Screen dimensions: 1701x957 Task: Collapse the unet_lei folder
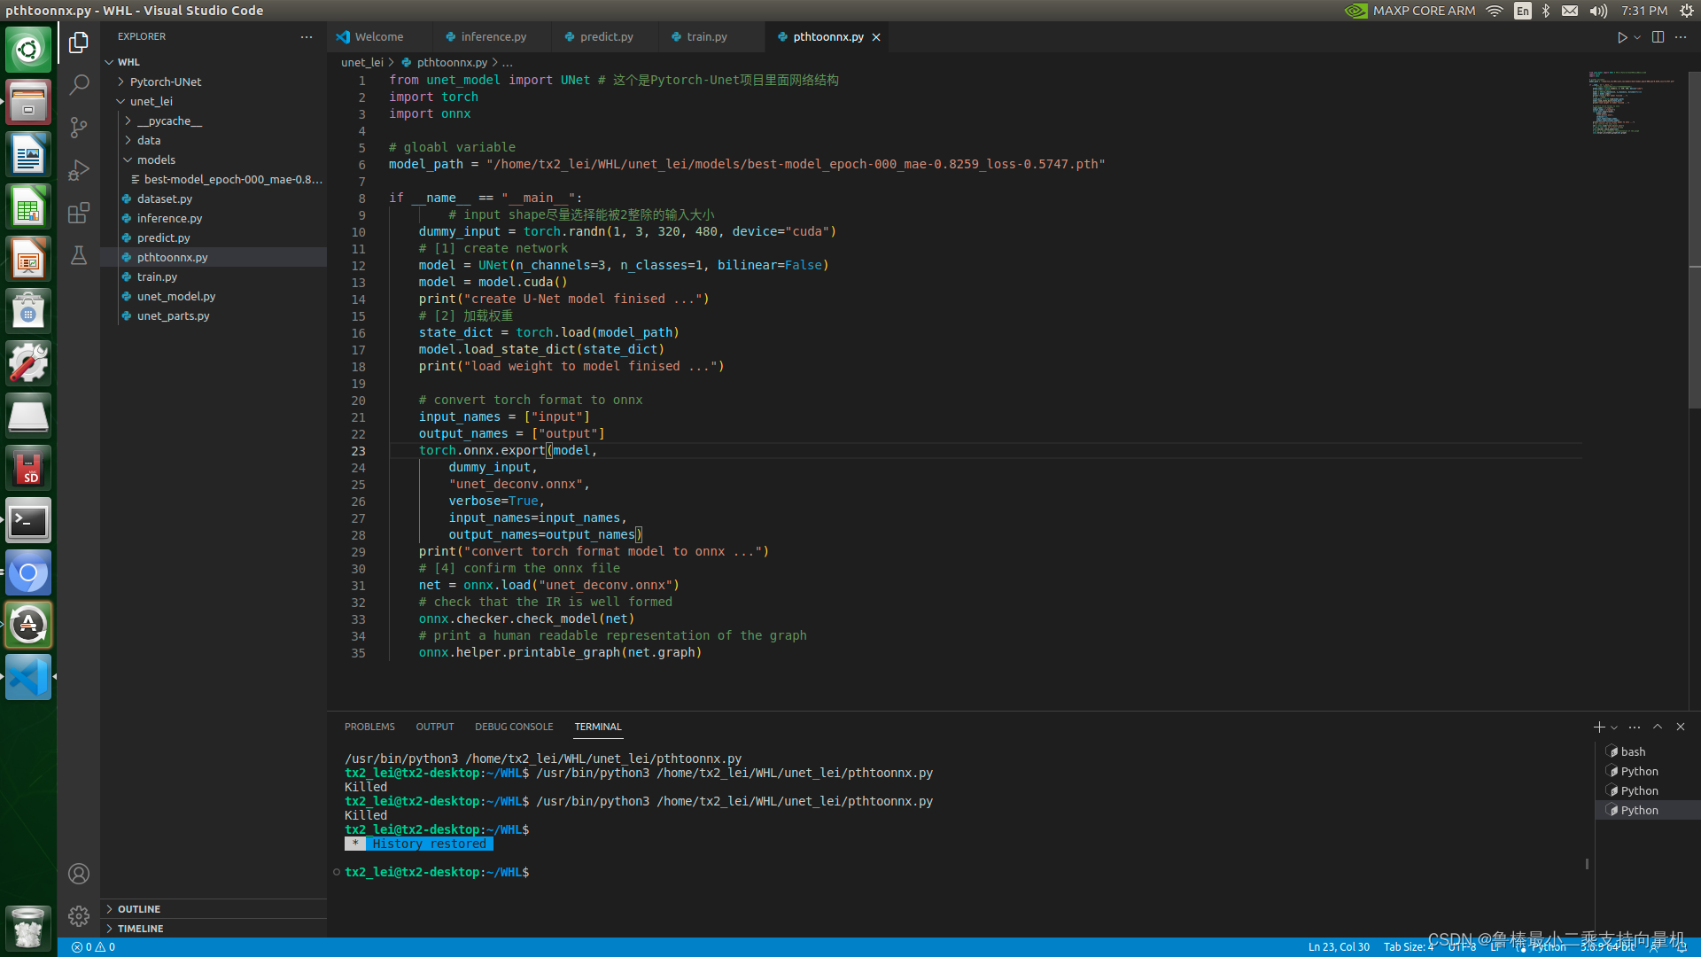click(213, 101)
